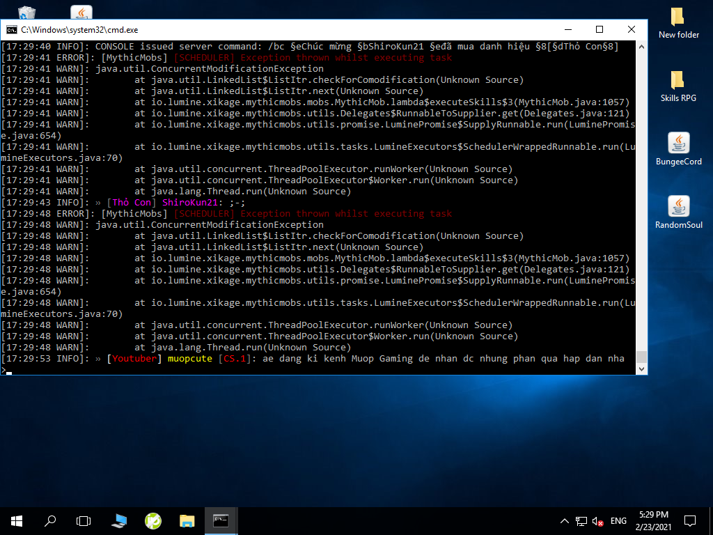Screen dimensions: 713x535
Task: Click the computer monitor icon on taskbar
Action: [x=119, y=520]
